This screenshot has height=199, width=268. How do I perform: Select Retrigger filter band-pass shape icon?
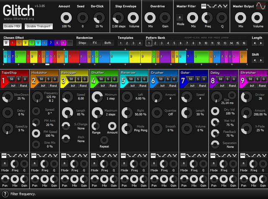point(80,155)
